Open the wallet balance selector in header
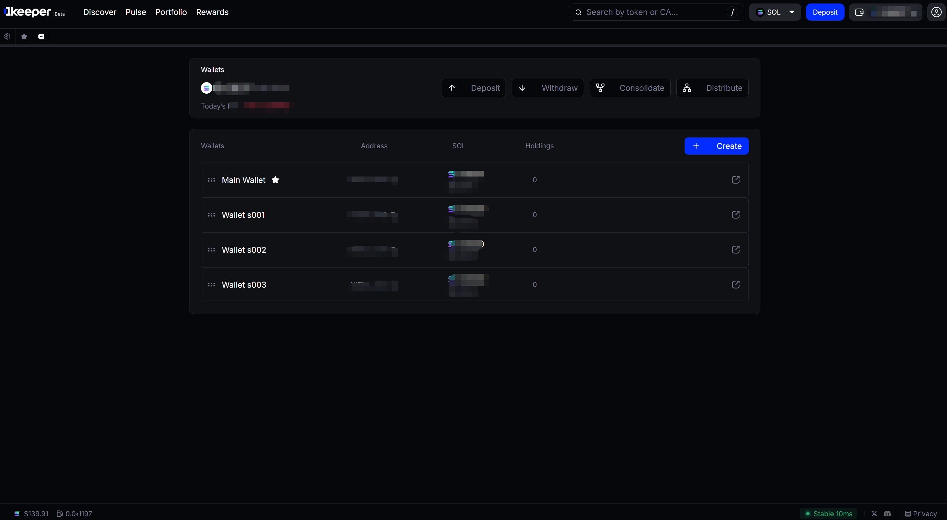 [885, 12]
